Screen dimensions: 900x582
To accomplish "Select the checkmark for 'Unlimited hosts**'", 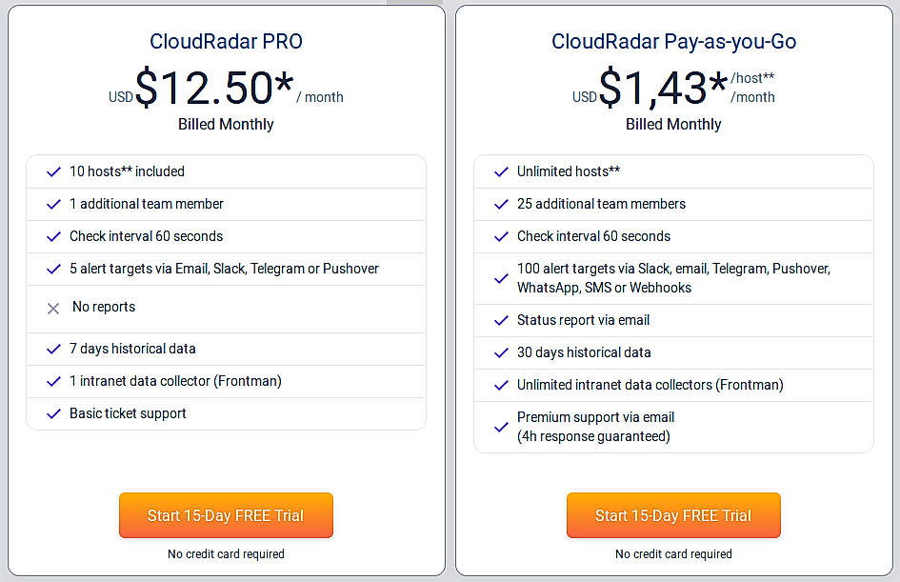I will [x=501, y=172].
